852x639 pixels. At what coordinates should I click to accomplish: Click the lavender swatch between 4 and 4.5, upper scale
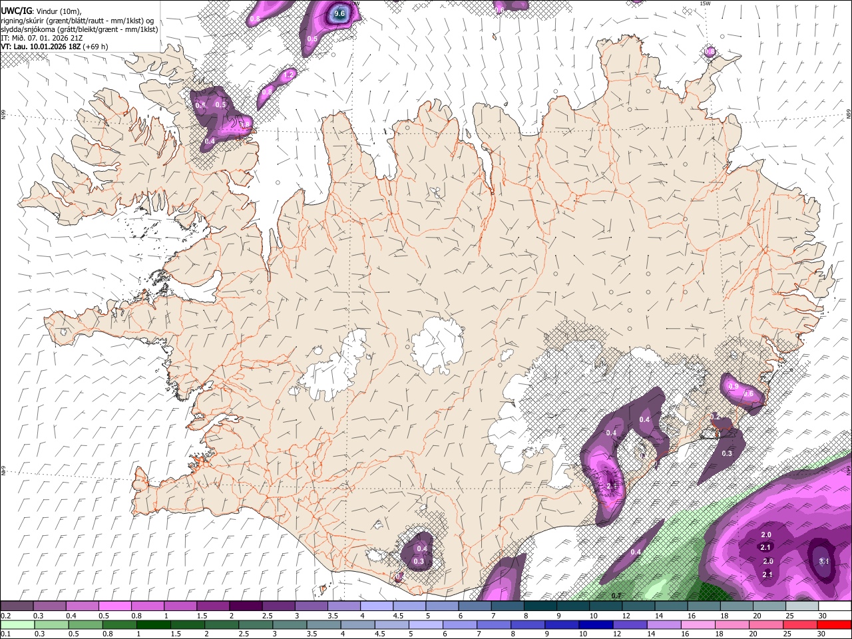point(376,606)
